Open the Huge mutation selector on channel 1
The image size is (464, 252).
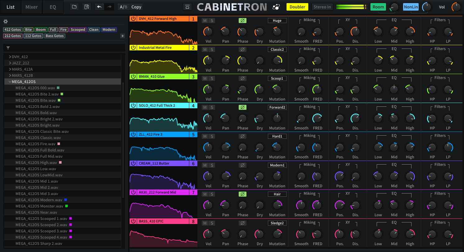coord(277,20)
